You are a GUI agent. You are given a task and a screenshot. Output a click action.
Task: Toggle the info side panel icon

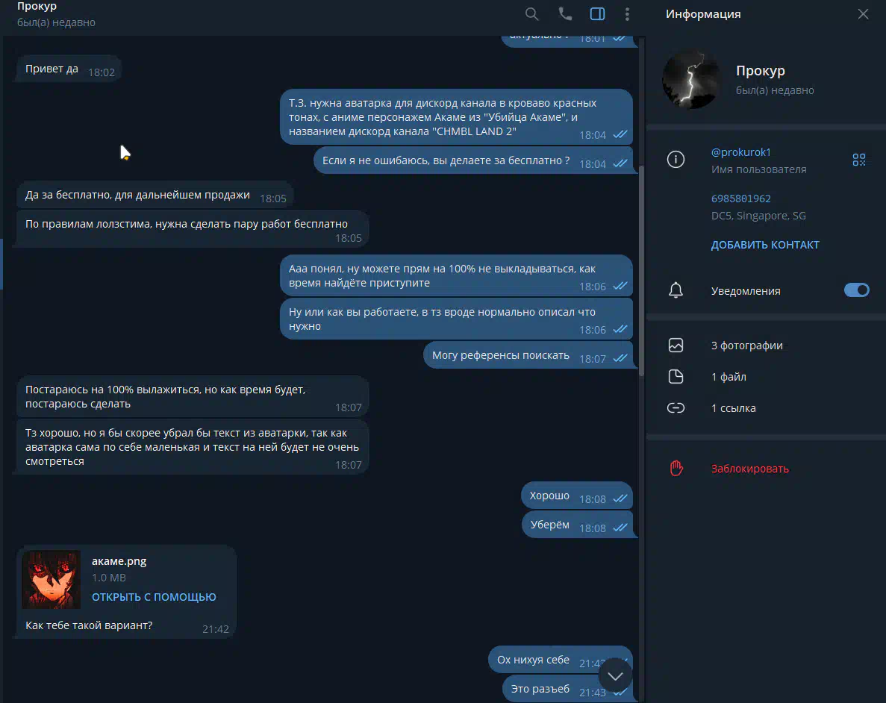coord(597,14)
